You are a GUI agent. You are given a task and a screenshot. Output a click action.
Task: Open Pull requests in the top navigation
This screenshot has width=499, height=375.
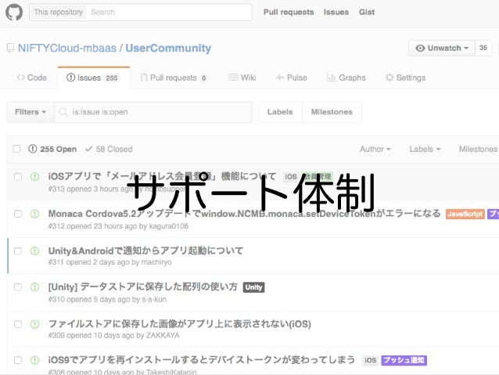point(289,12)
